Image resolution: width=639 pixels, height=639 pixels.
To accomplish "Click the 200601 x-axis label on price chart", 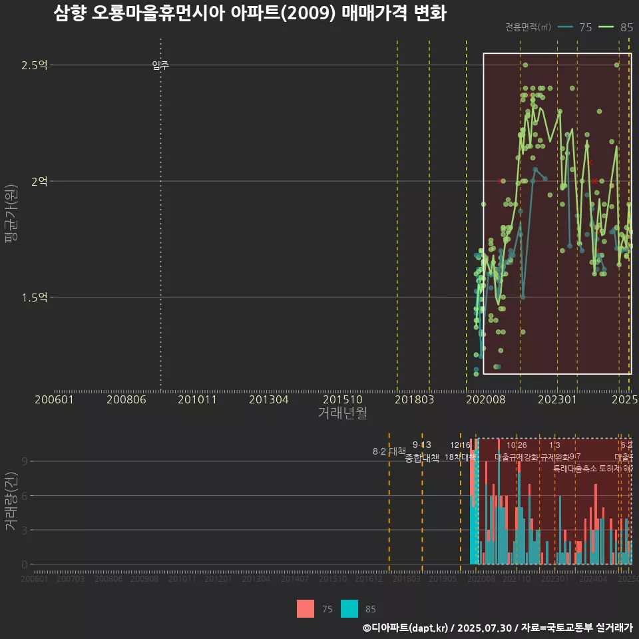I will pyautogui.click(x=54, y=399).
